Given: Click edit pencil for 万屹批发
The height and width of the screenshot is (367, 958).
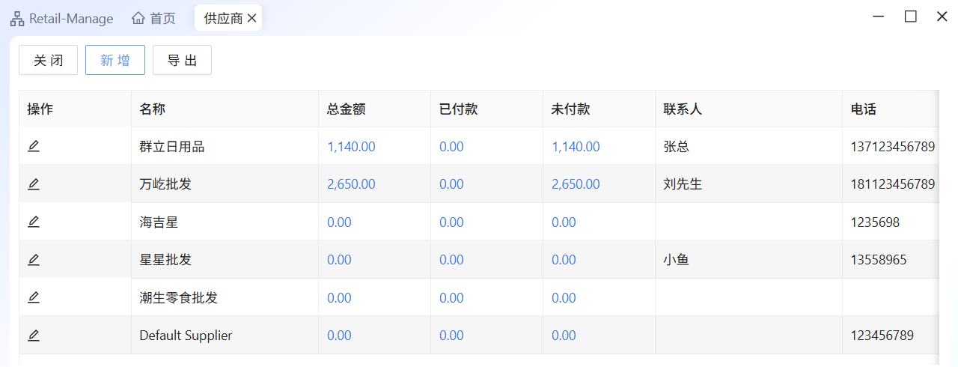Looking at the screenshot, I should (34, 183).
